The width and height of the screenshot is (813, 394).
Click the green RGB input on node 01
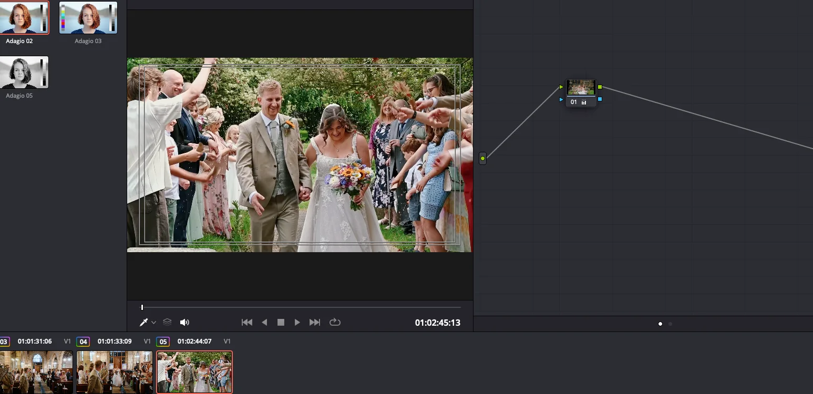coord(561,87)
